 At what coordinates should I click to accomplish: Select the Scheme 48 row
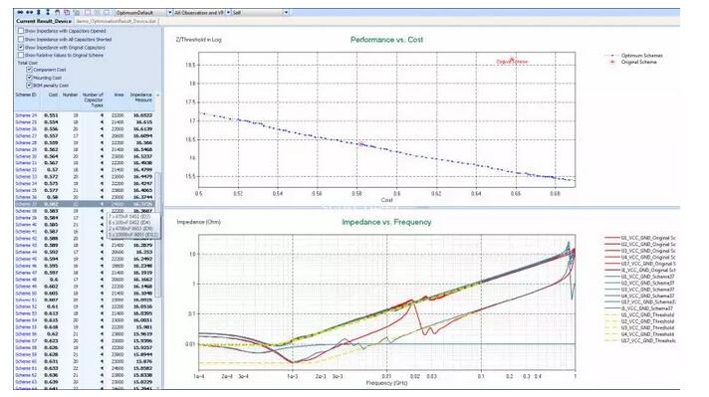85,280
